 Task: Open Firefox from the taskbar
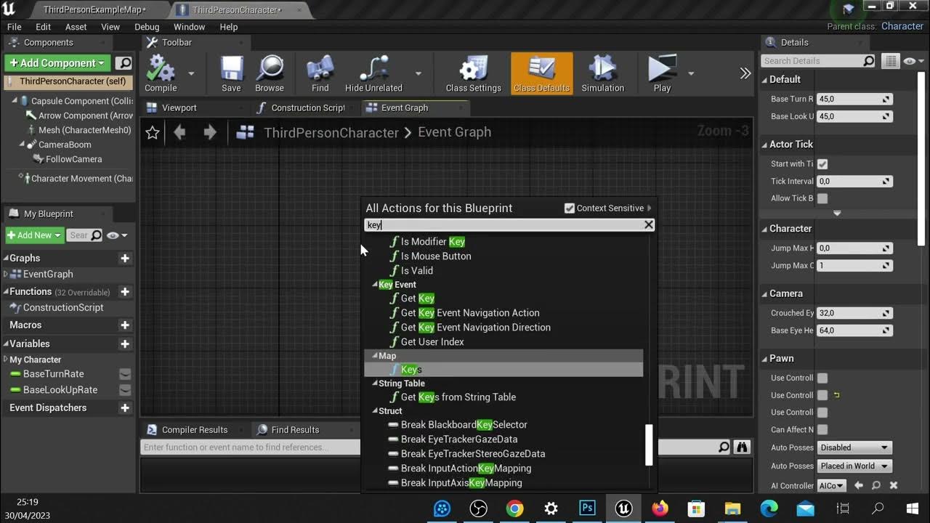point(660,508)
